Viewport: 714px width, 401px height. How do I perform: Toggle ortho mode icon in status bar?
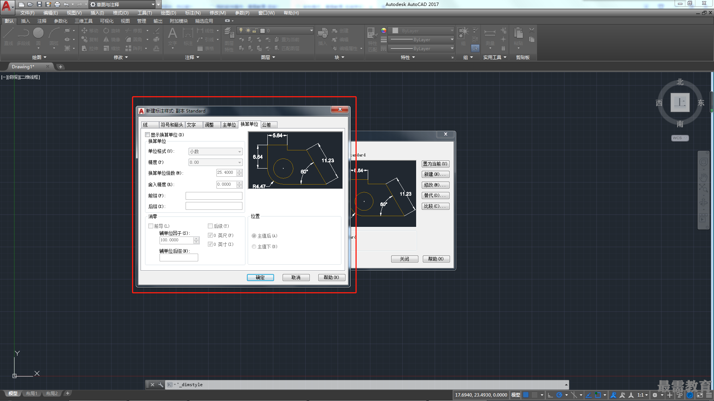click(x=550, y=395)
